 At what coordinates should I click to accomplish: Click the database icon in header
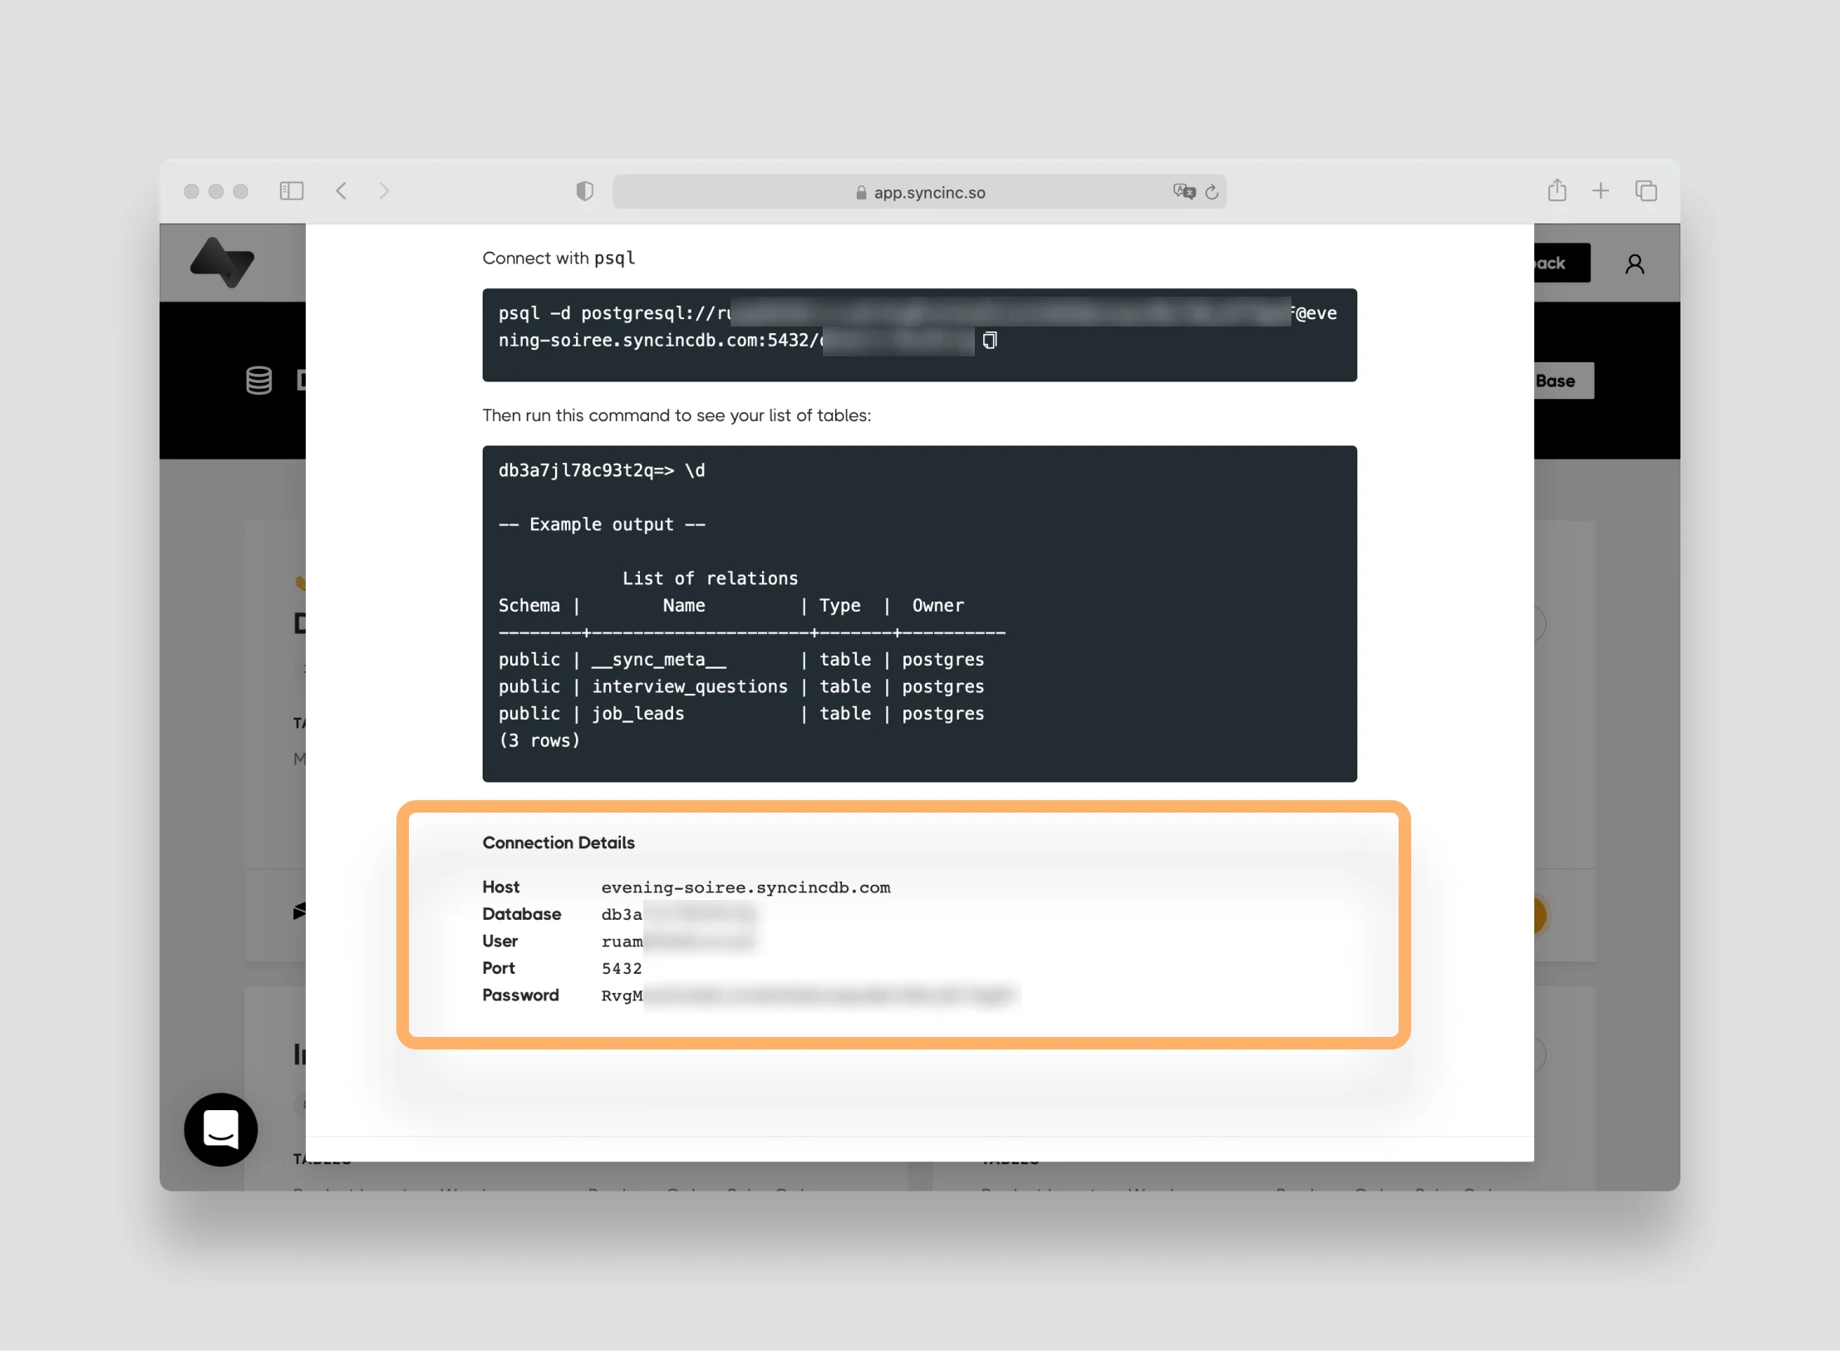pyautogui.click(x=258, y=381)
